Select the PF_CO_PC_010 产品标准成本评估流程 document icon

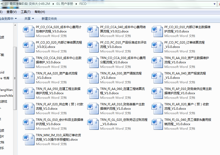tap(93, 47)
